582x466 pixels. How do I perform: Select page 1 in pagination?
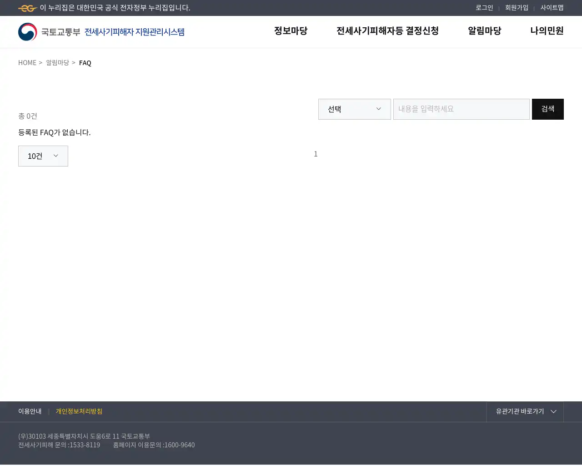click(316, 154)
